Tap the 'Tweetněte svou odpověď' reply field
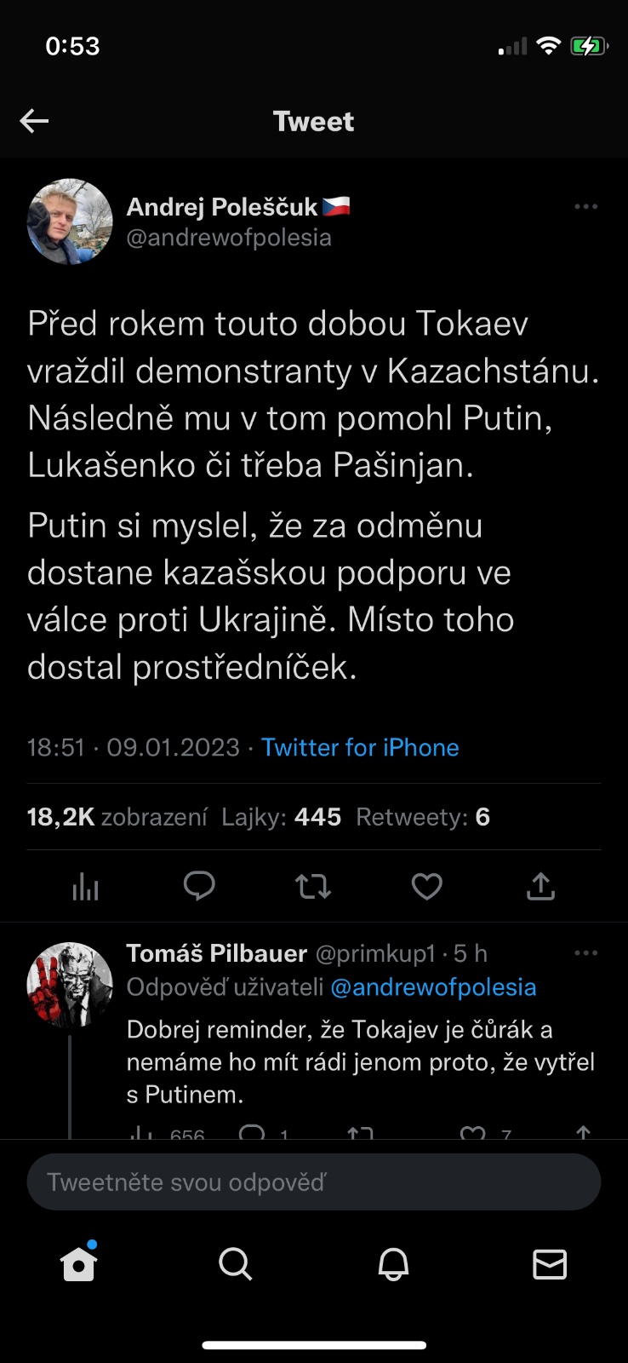Viewport: 628px width, 1363px height. (314, 1182)
